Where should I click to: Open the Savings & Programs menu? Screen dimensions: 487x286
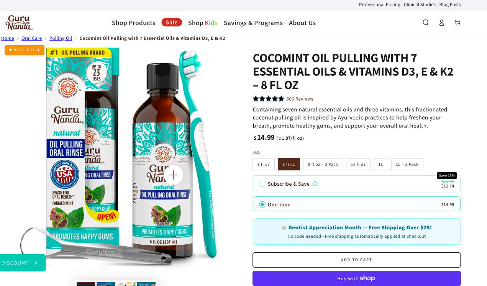point(253,23)
